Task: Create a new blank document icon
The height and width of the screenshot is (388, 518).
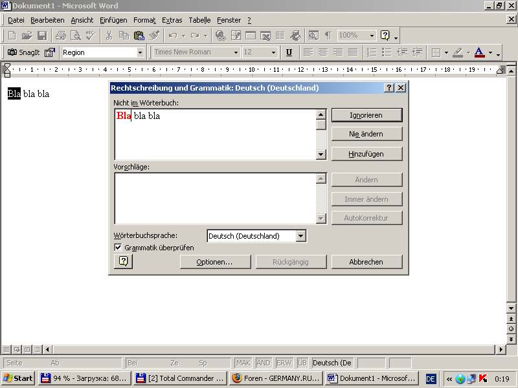Action: [x=12, y=36]
